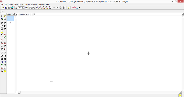Select the Change (wrench) tool

[5, 29]
